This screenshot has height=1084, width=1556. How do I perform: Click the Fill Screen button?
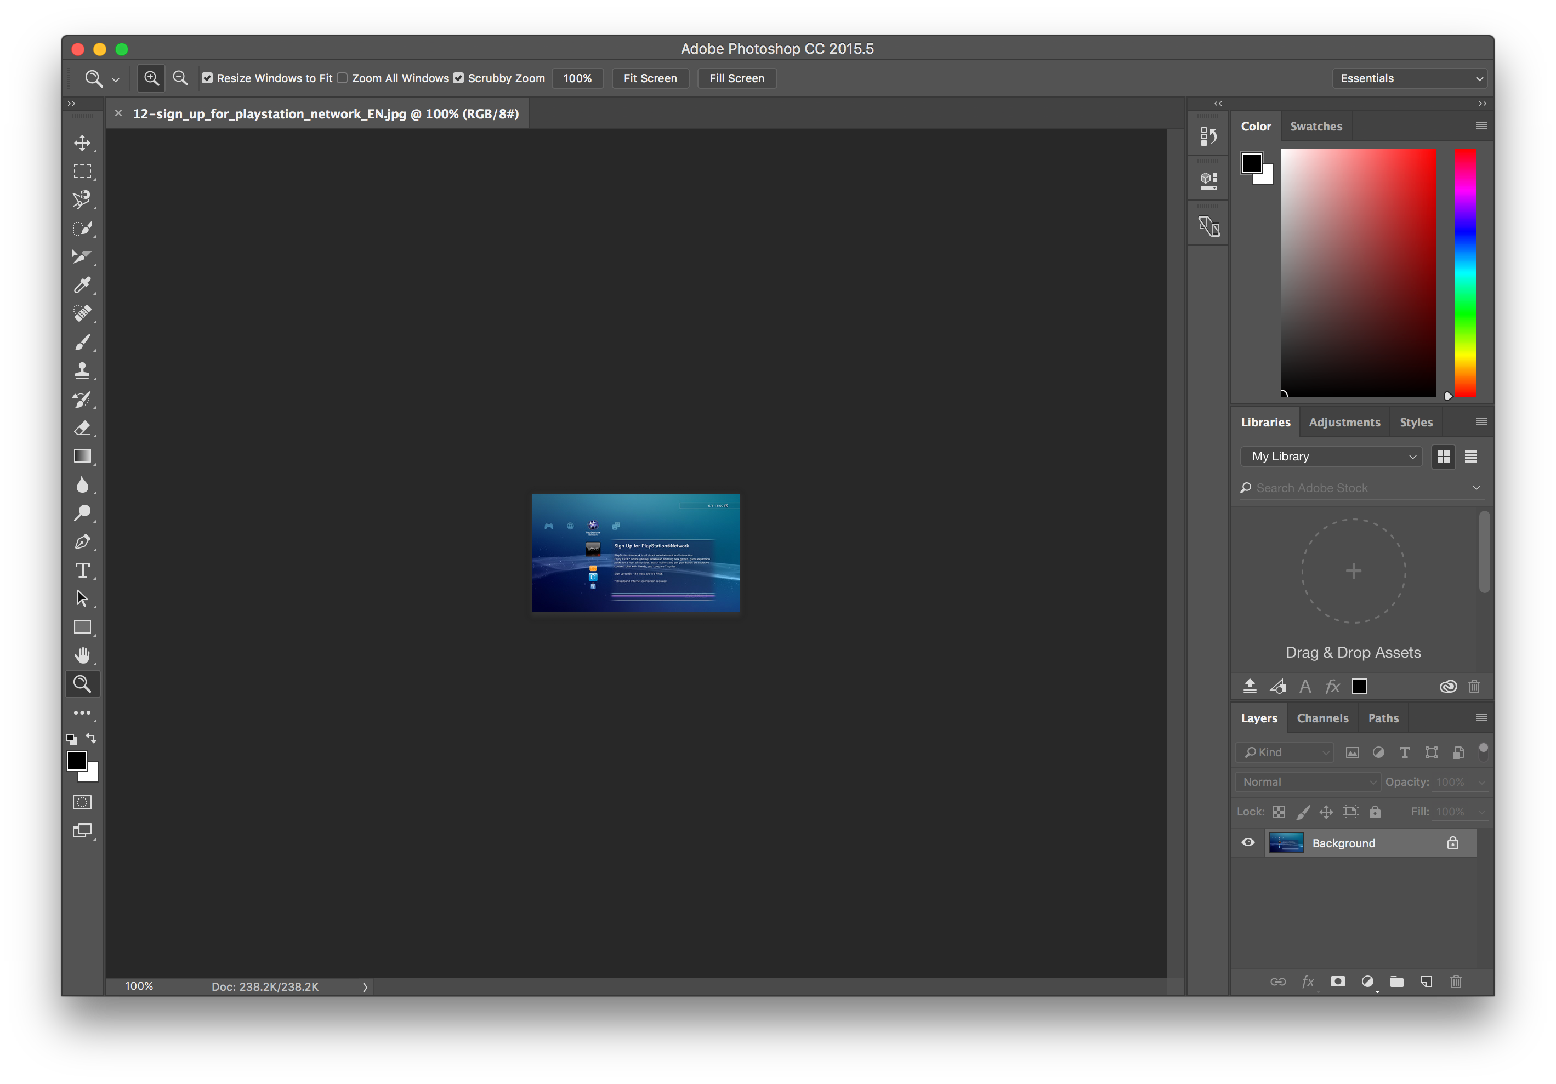click(x=737, y=78)
